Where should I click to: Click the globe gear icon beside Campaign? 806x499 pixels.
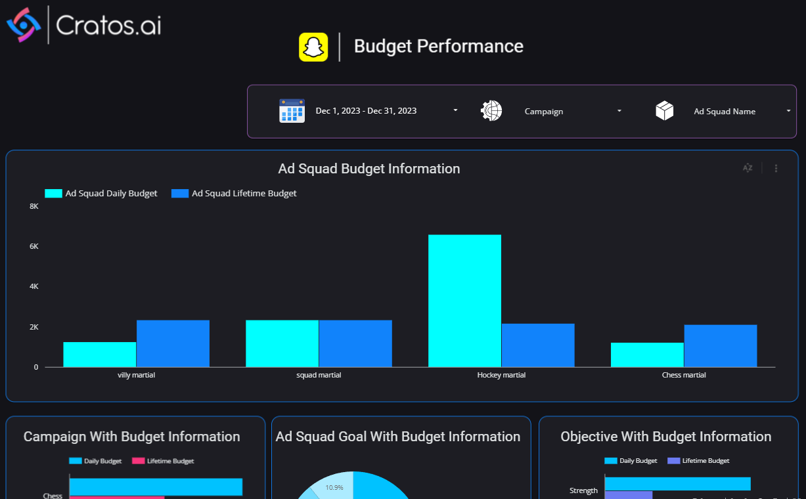point(491,111)
